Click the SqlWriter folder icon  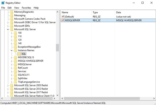coord(15,78)
